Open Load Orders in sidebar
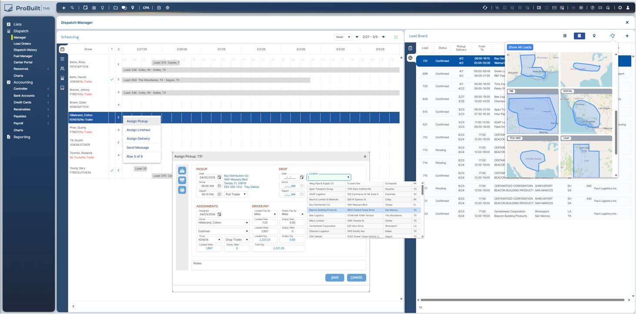The width and height of the screenshot is (636, 314). (x=22, y=44)
